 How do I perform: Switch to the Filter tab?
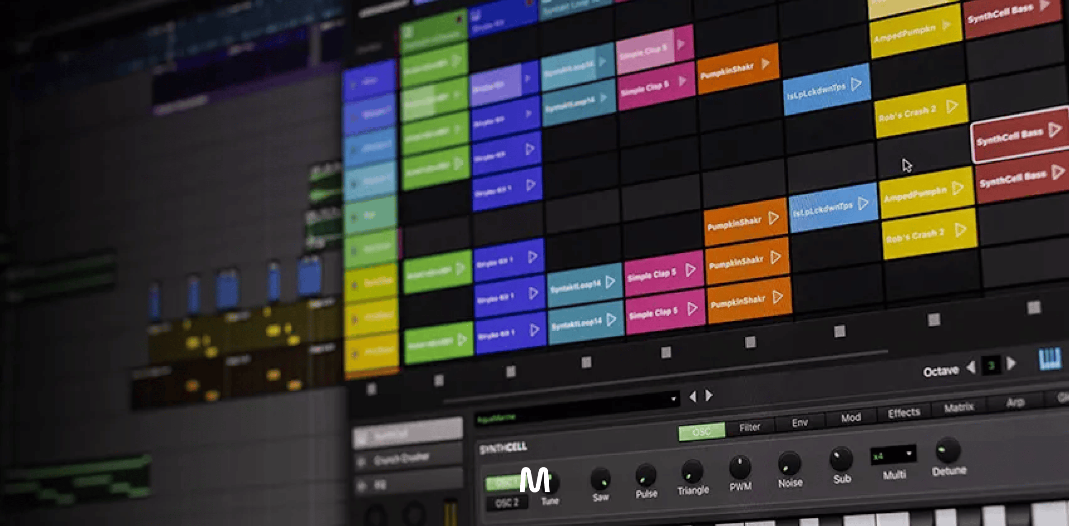click(x=749, y=427)
